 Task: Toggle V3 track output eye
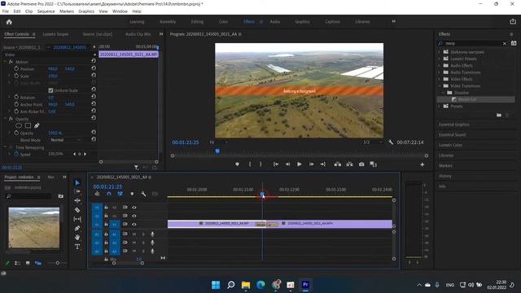tap(134, 208)
